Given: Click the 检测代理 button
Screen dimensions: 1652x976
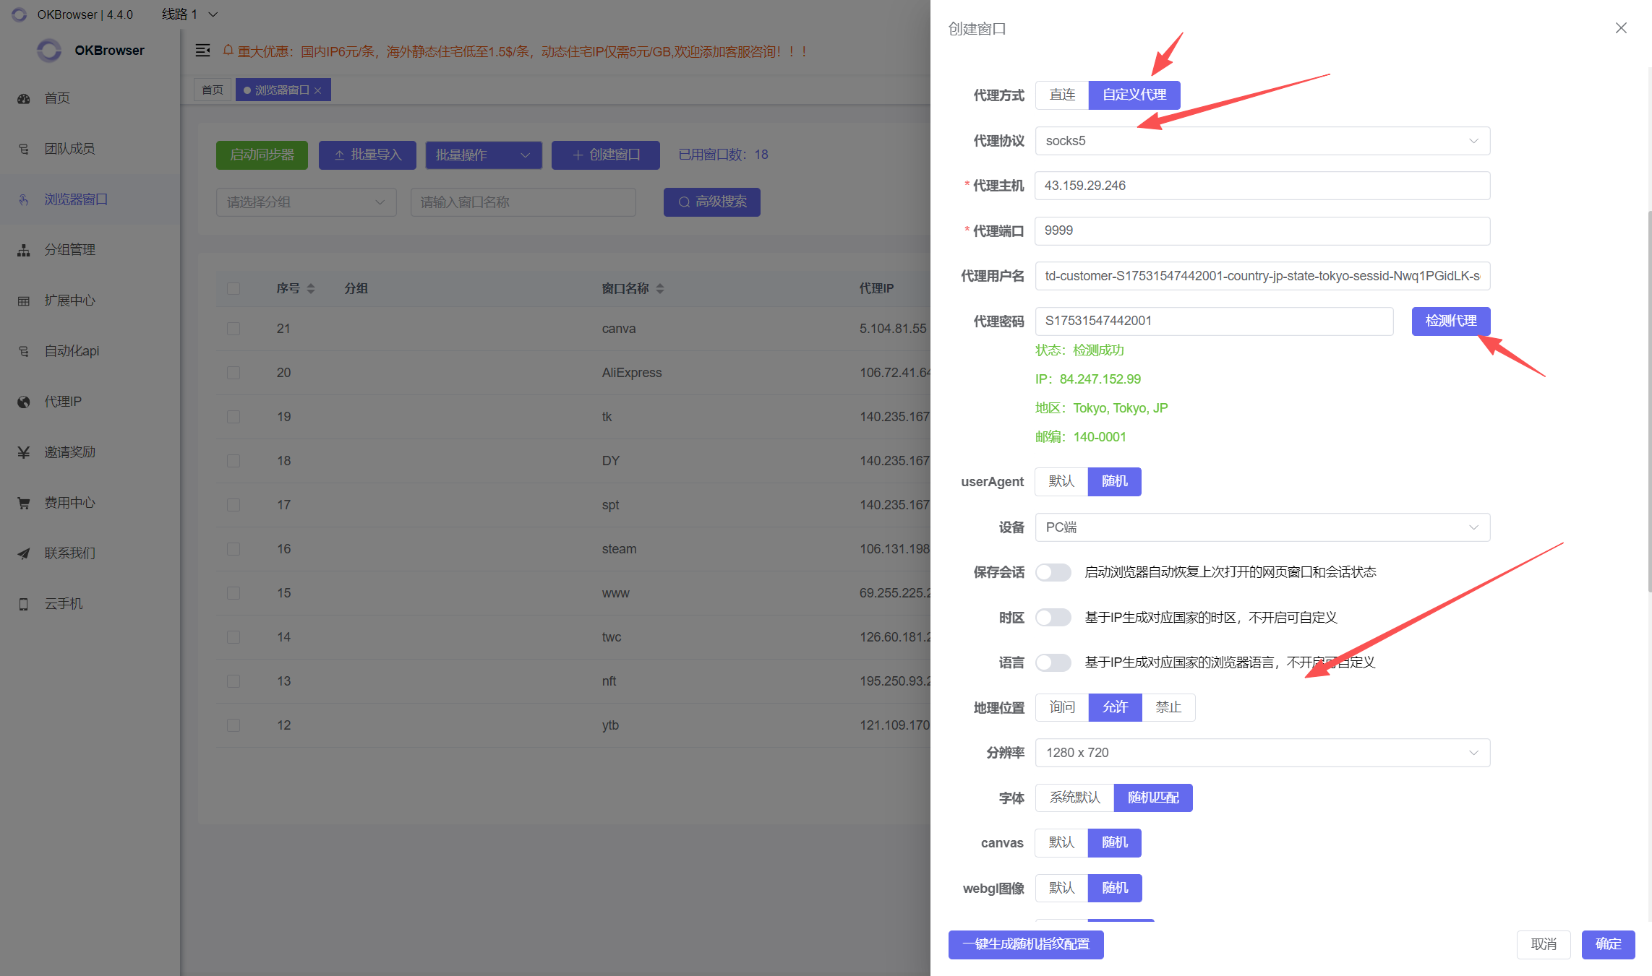Looking at the screenshot, I should coord(1450,321).
